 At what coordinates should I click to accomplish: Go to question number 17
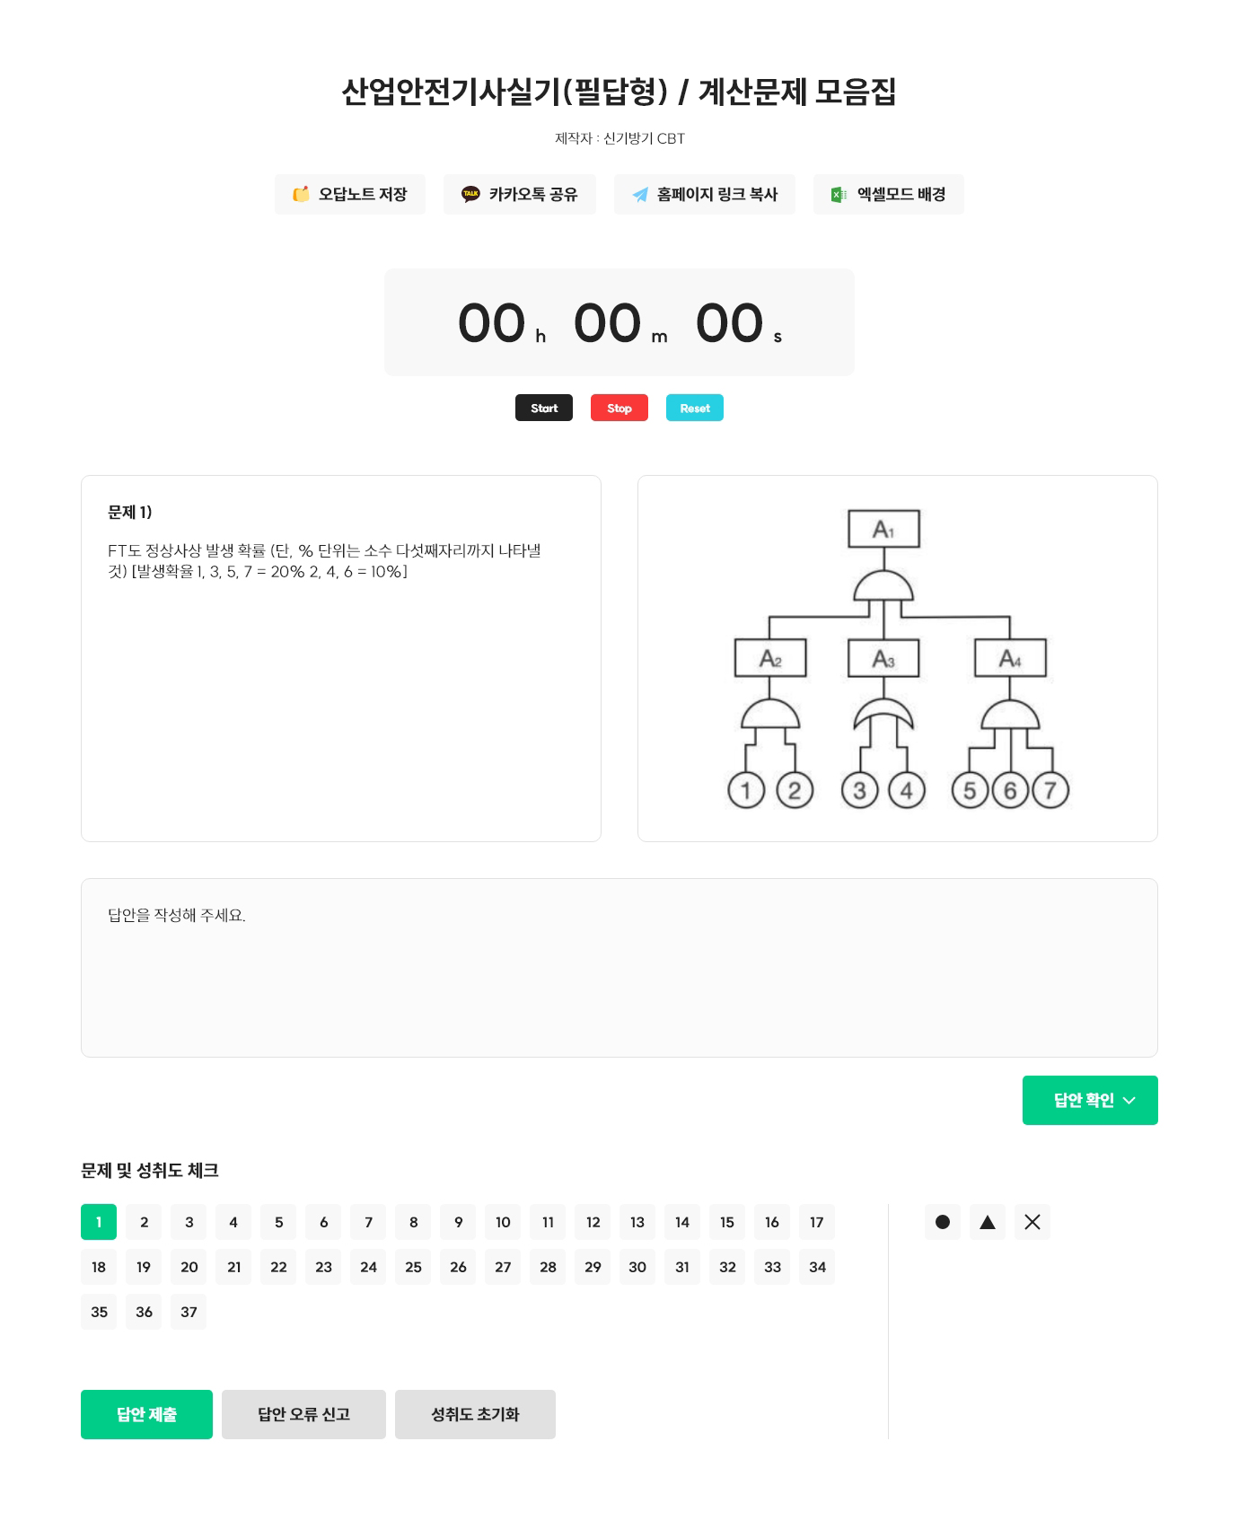817,1222
